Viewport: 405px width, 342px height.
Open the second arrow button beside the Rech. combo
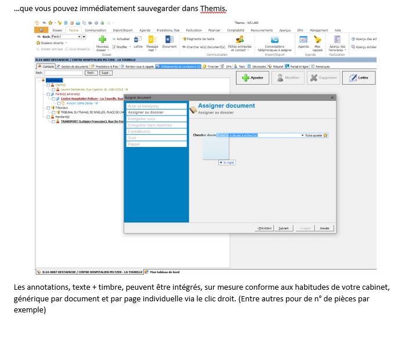[84, 37]
